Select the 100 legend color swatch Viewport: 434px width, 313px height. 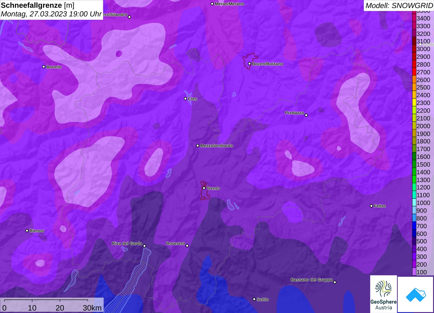pyautogui.click(x=414, y=272)
